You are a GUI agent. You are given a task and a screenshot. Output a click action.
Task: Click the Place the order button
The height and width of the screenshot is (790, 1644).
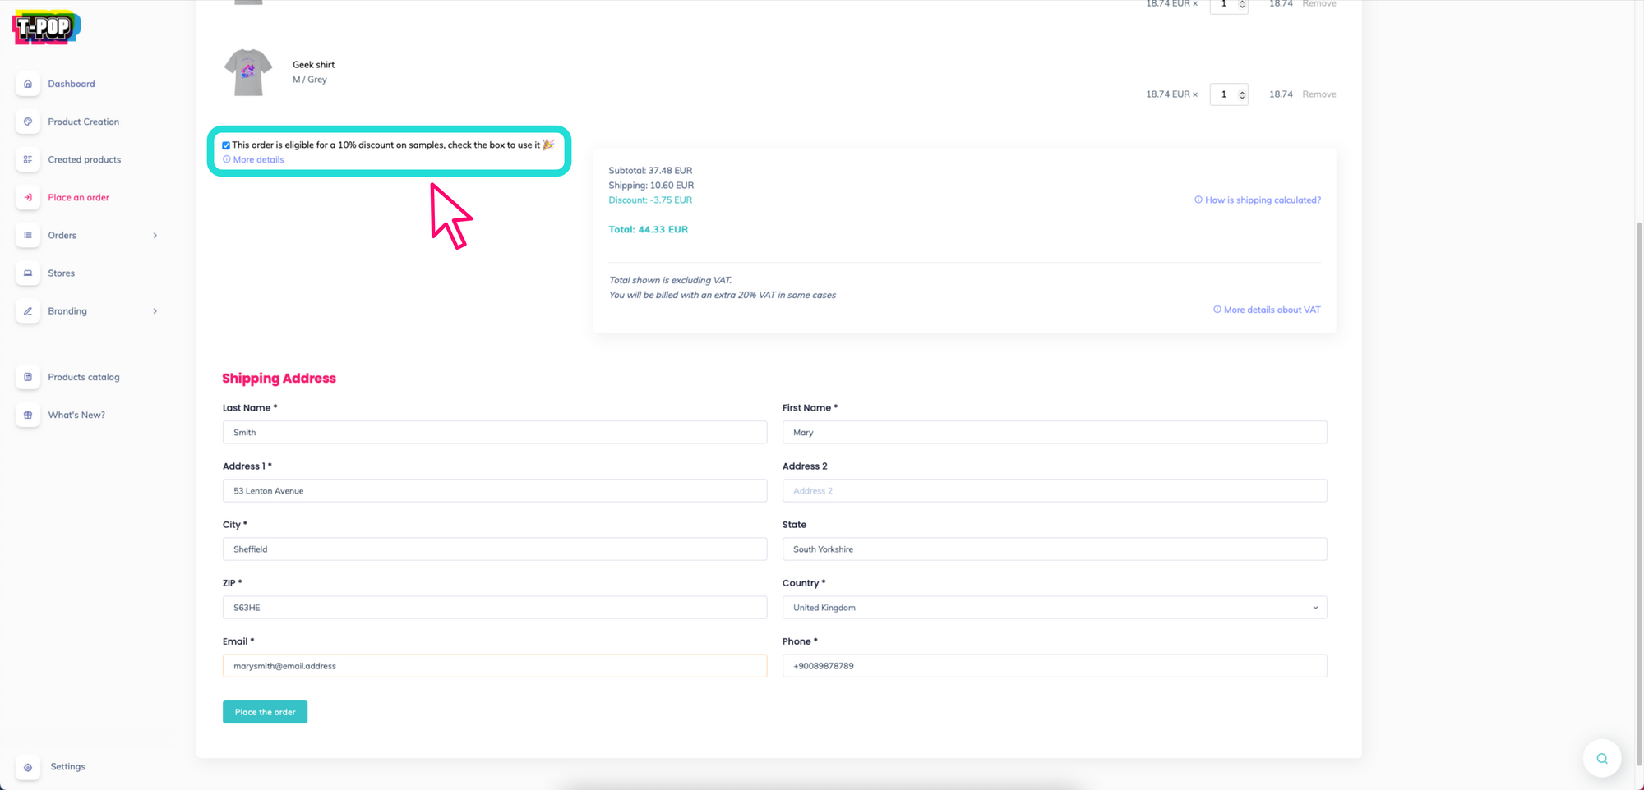pyautogui.click(x=265, y=712)
